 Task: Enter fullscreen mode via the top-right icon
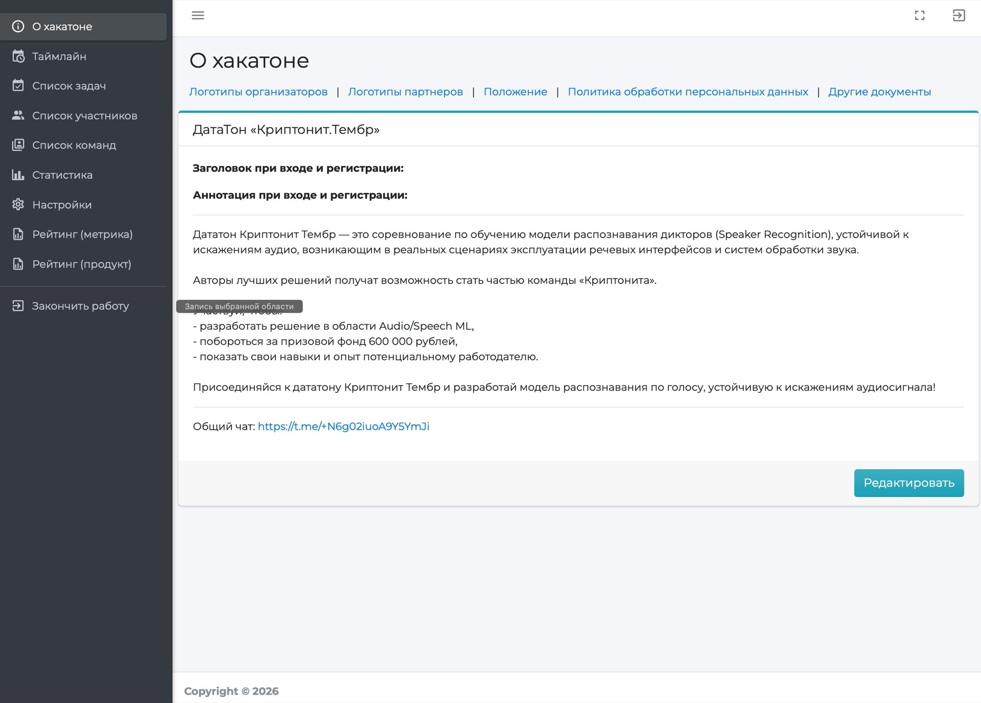(920, 15)
